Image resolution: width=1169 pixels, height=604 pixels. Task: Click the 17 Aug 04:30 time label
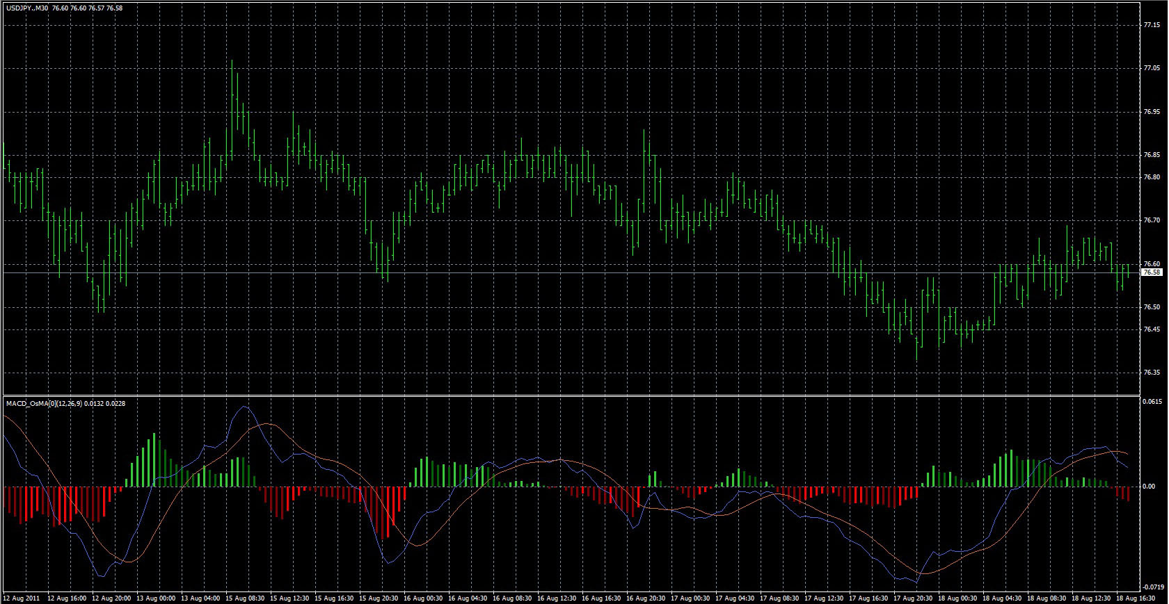tap(735, 598)
